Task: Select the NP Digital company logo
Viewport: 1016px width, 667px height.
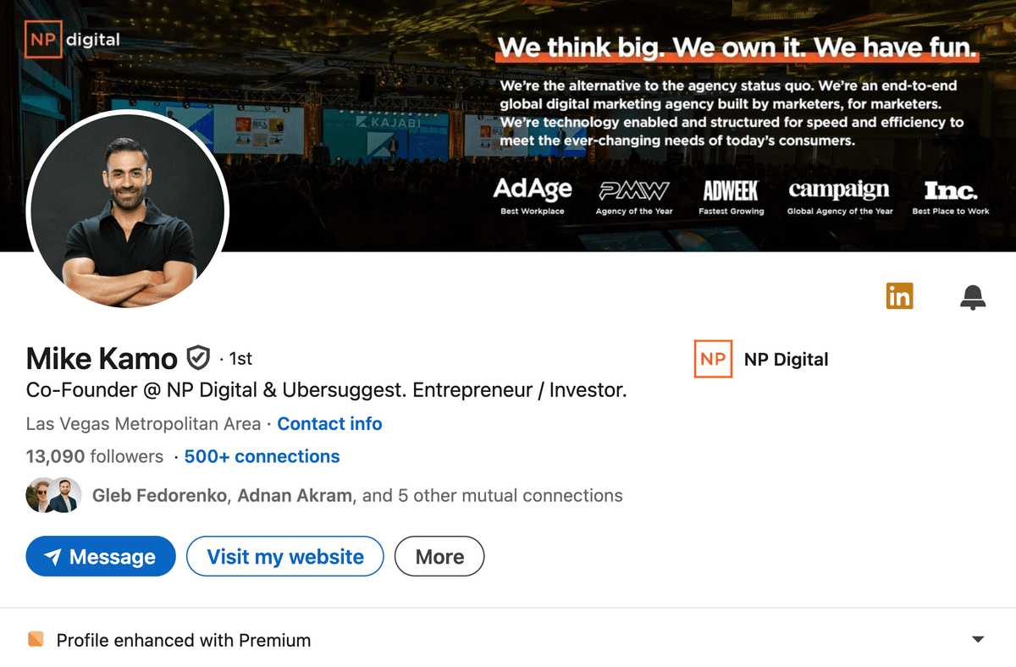Action: point(713,359)
